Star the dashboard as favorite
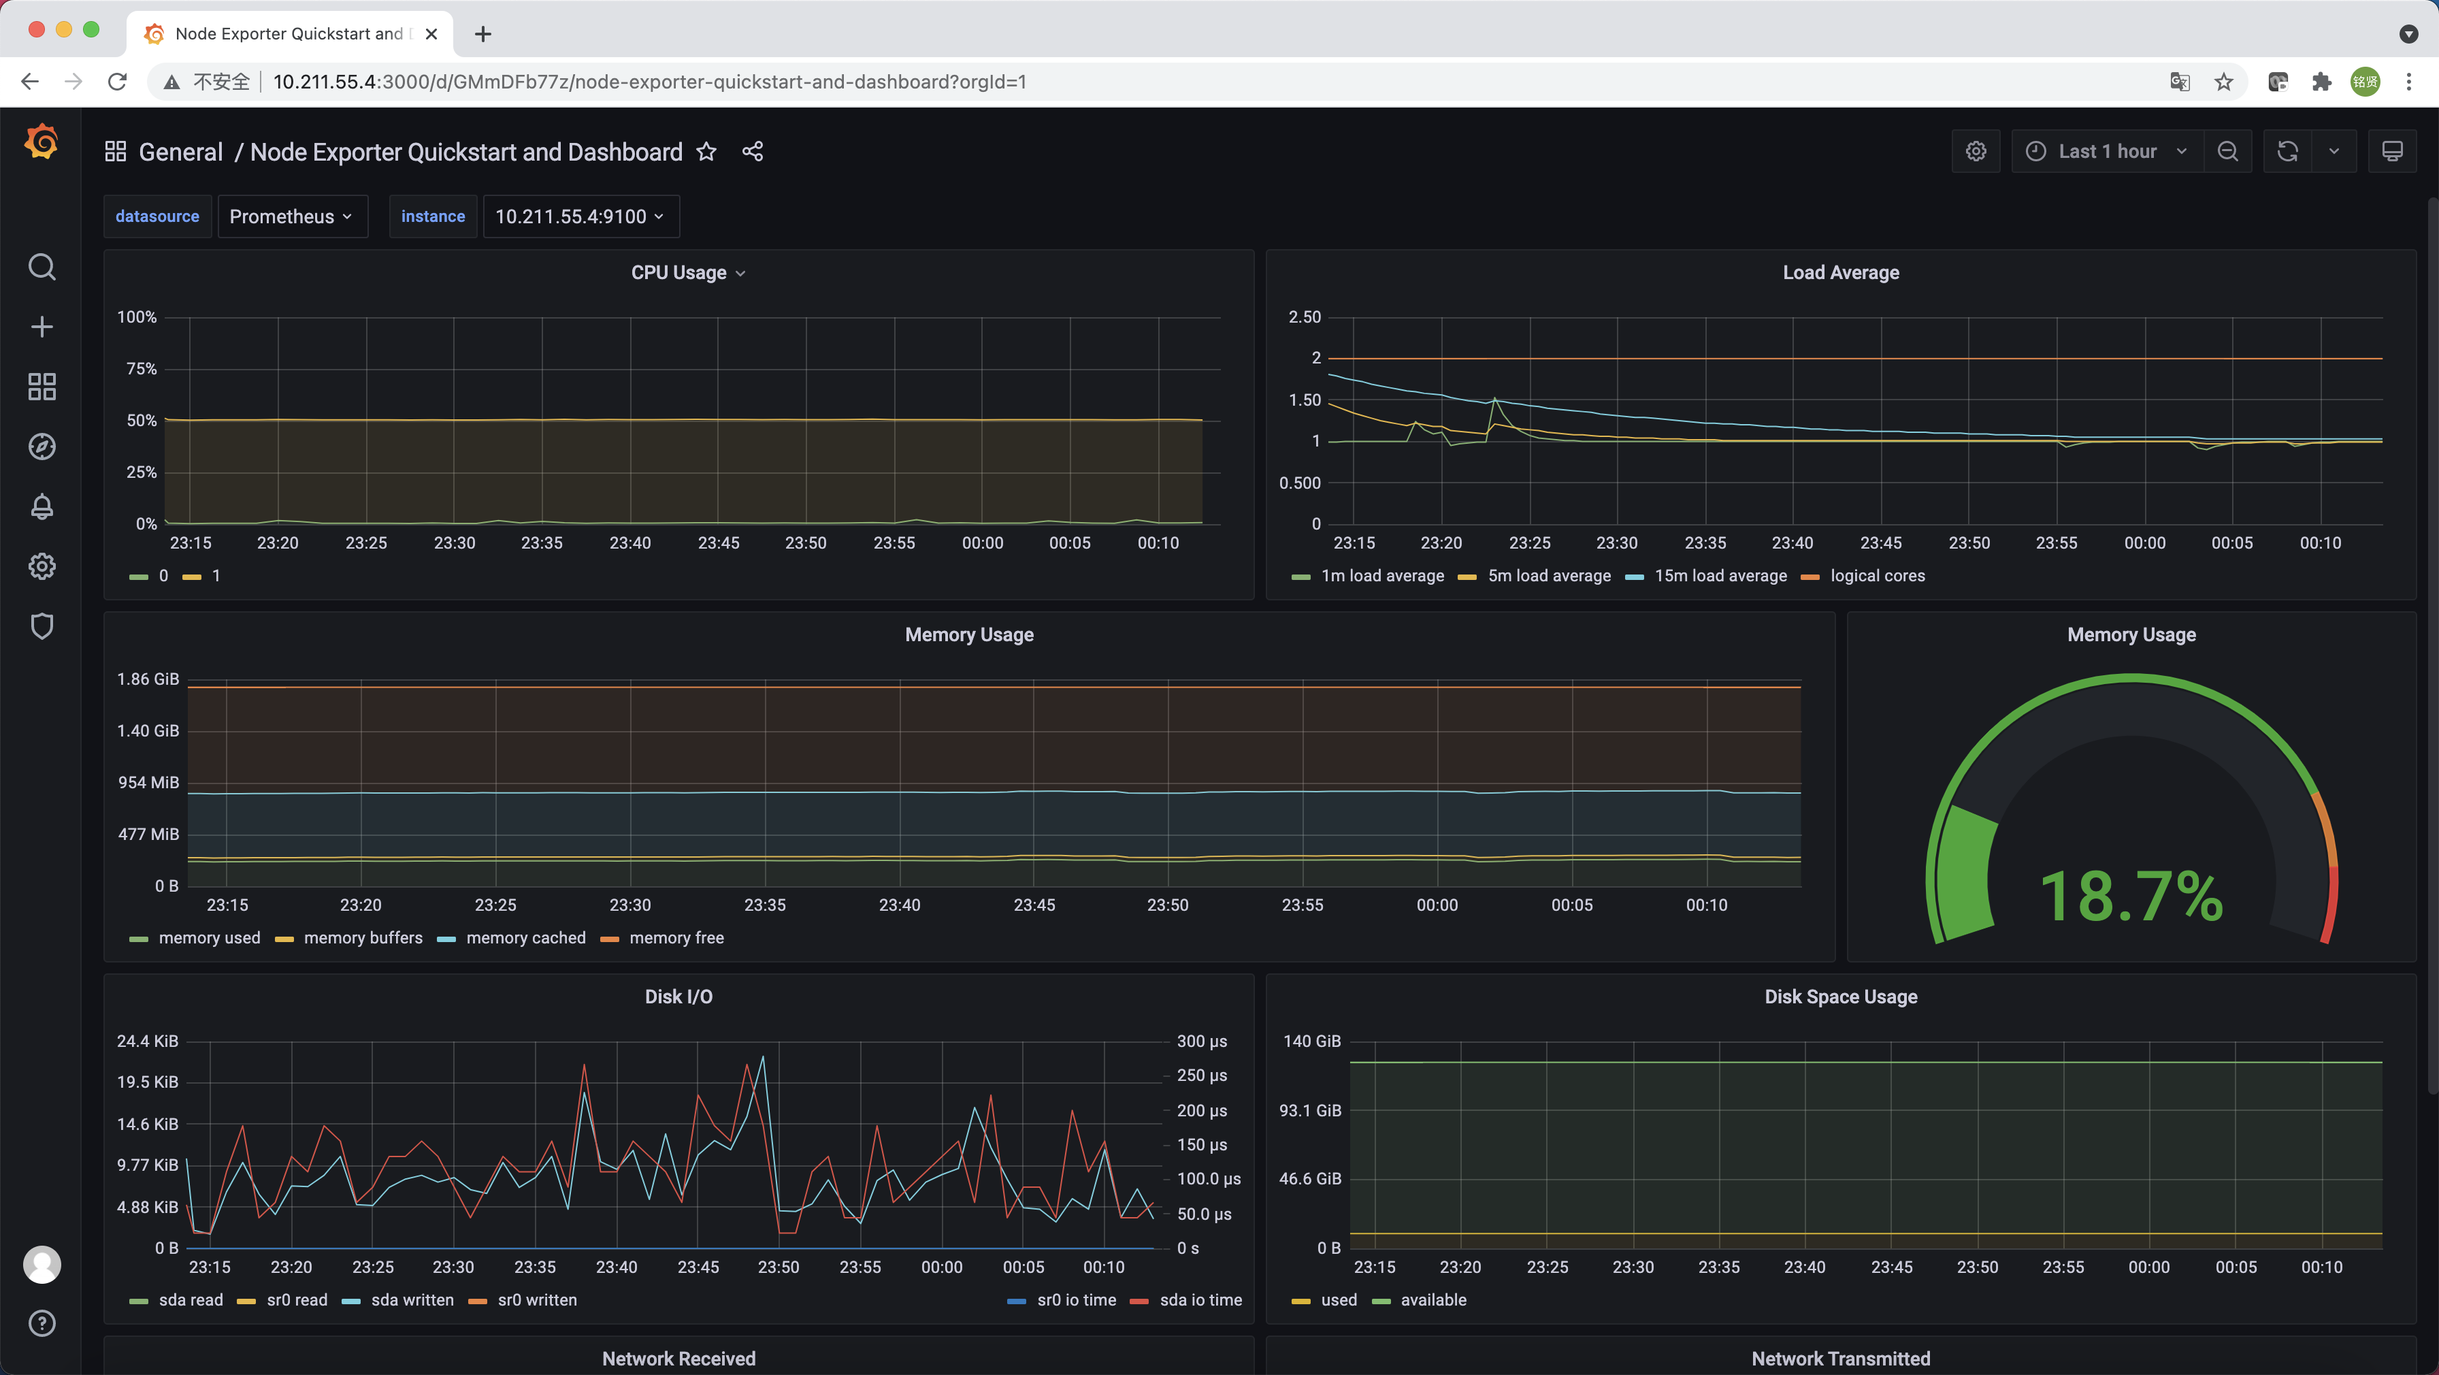 pos(706,152)
